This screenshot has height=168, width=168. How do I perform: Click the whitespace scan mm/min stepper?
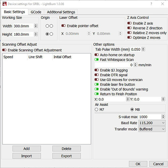(135, 65)
